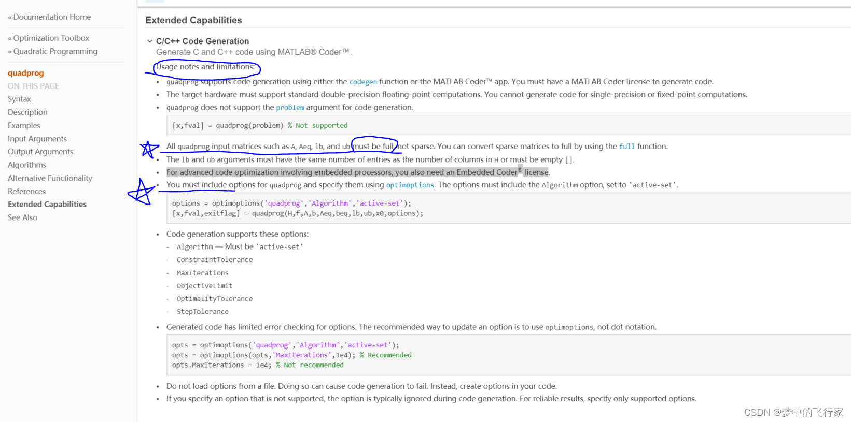851x422 pixels.
Task: Click the '% Recommended' code line
Action: click(292, 355)
